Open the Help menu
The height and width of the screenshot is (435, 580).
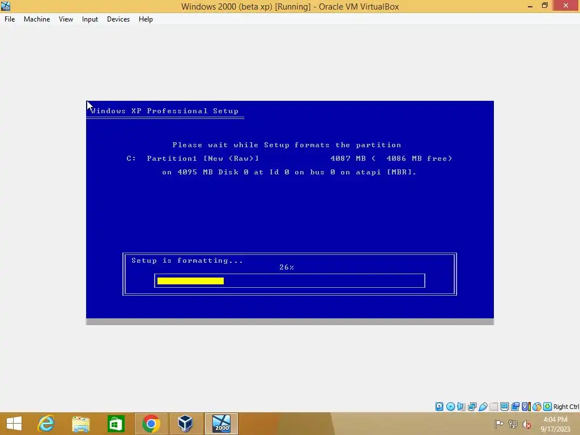[146, 19]
